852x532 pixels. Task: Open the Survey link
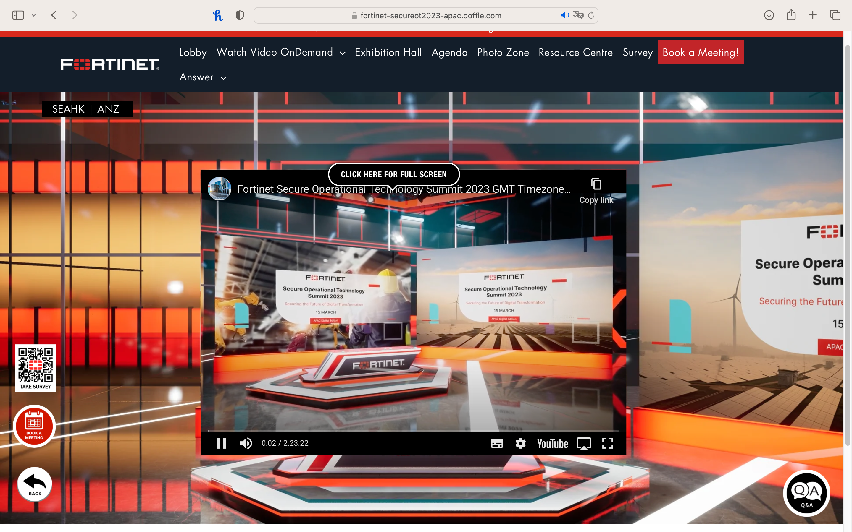click(638, 52)
